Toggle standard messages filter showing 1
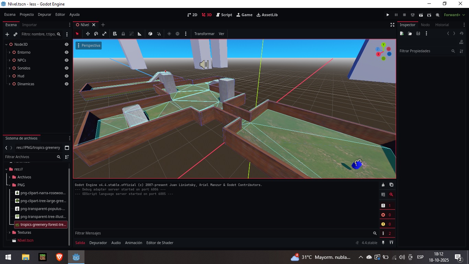This screenshot has height=264, width=469. (x=387, y=206)
